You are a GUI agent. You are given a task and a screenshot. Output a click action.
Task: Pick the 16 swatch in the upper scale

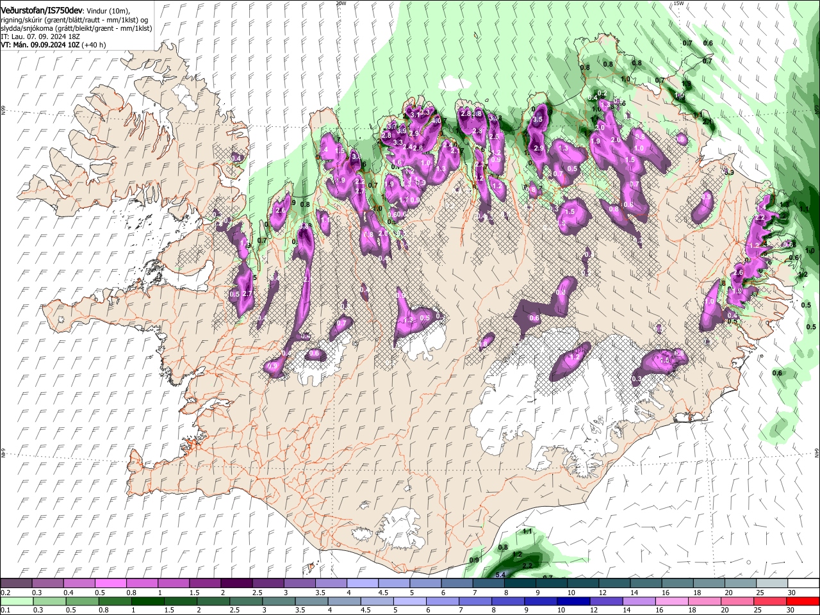[x=678, y=584]
